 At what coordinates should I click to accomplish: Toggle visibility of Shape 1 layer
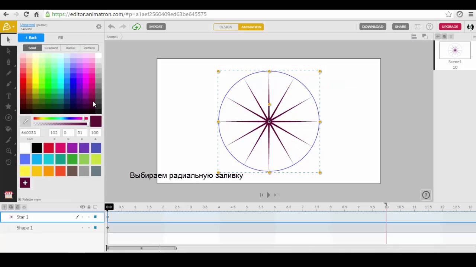[83, 228]
